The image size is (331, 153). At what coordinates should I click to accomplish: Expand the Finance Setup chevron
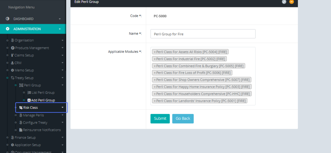(x=62, y=138)
